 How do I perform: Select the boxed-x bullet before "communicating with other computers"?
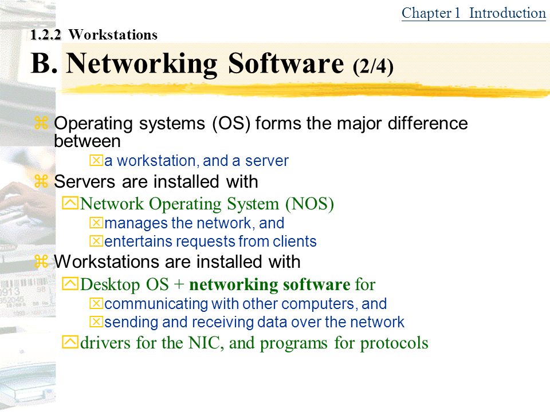96,303
